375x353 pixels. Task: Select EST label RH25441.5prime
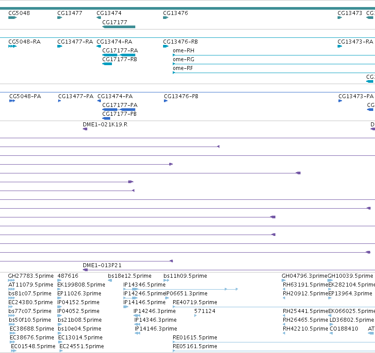coord(305,312)
